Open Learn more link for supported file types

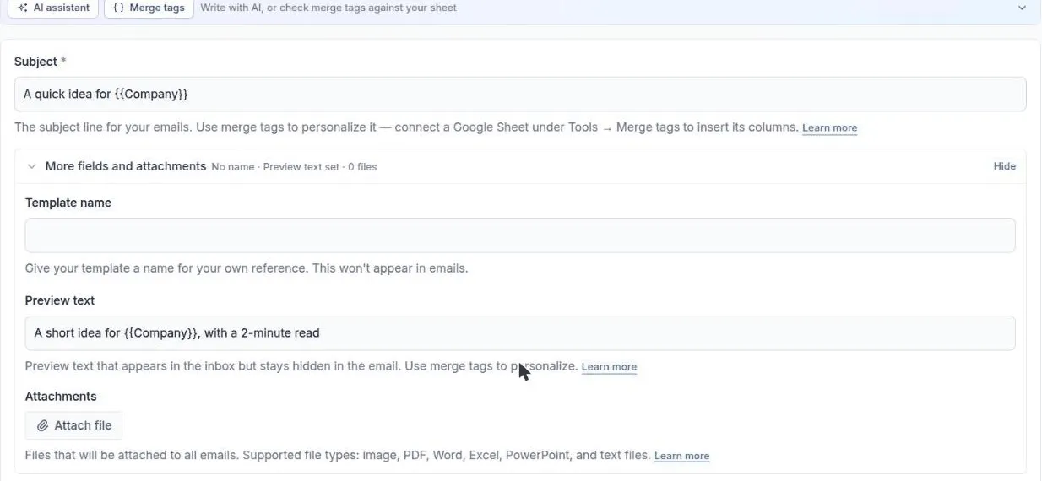point(681,456)
